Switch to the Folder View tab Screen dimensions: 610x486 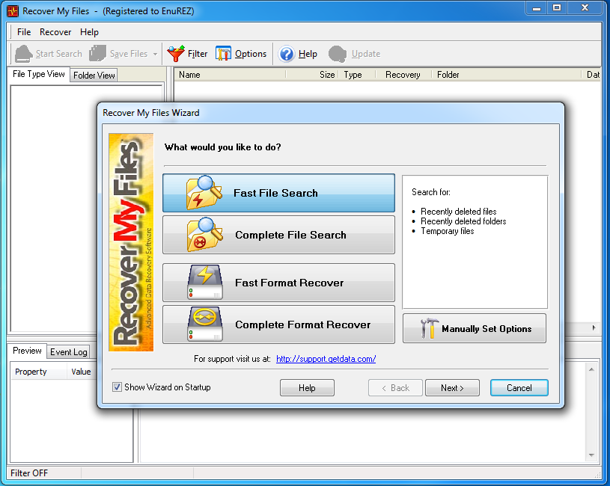pos(94,76)
